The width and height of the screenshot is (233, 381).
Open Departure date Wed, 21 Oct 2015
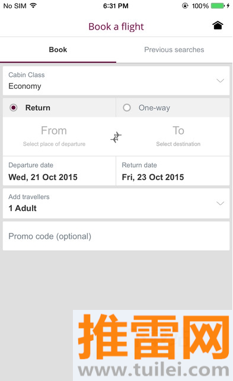pyautogui.click(x=59, y=171)
